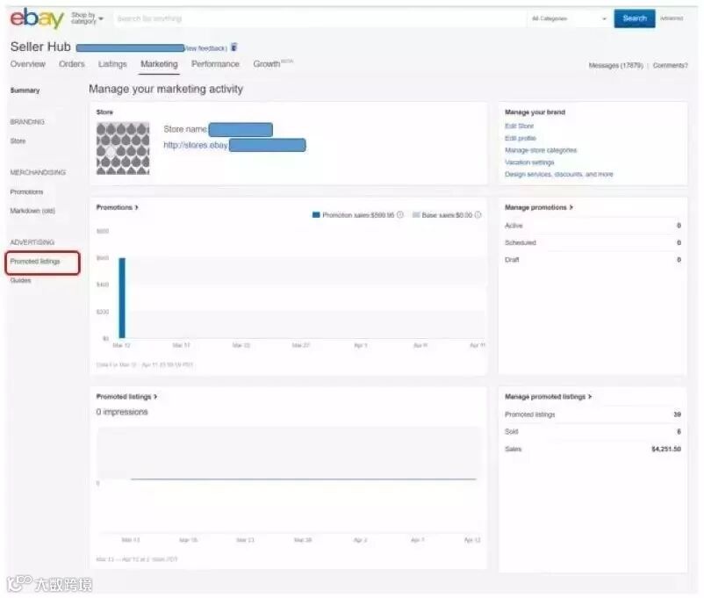Open Promoted listings in the sidebar

click(35, 262)
